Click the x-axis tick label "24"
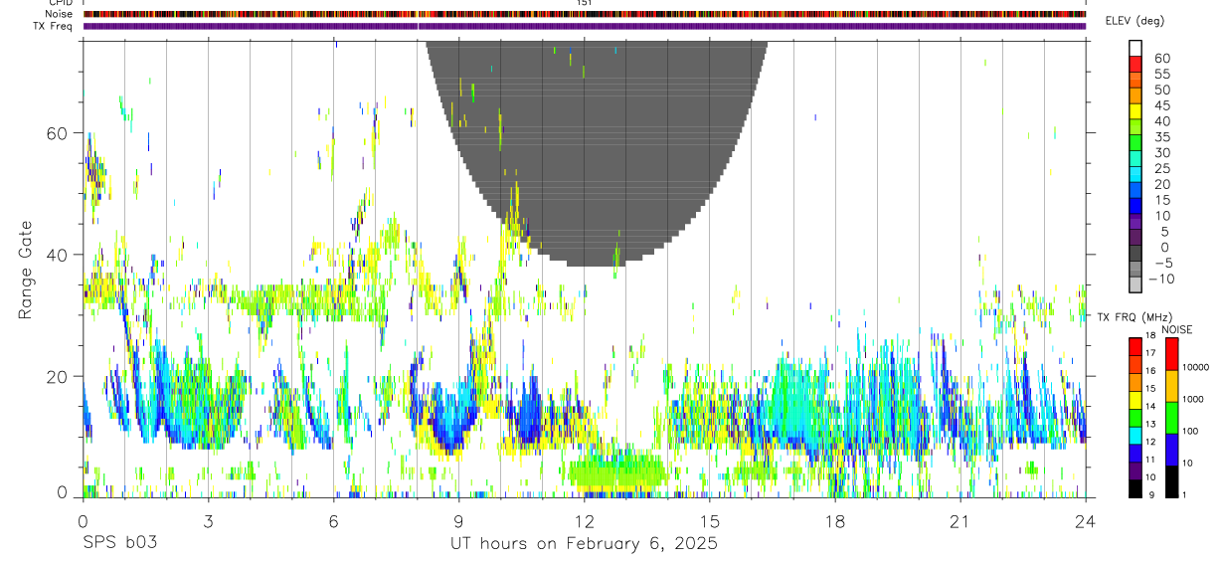The height and width of the screenshot is (564, 1221). [1085, 521]
